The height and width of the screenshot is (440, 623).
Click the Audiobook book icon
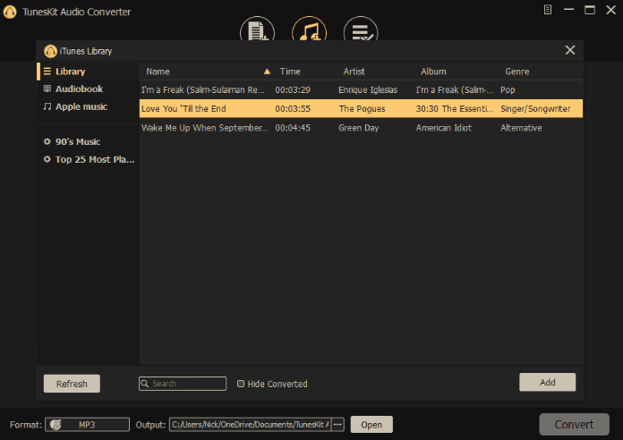click(x=47, y=89)
